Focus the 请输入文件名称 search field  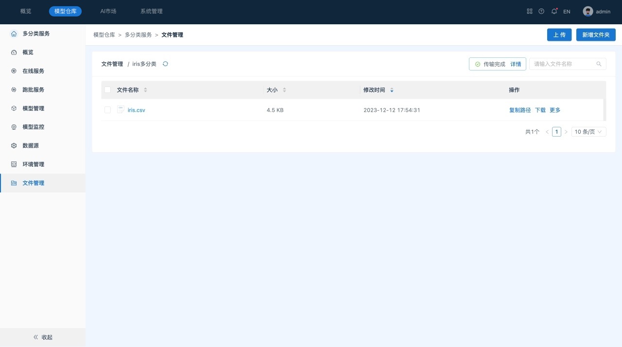563,64
